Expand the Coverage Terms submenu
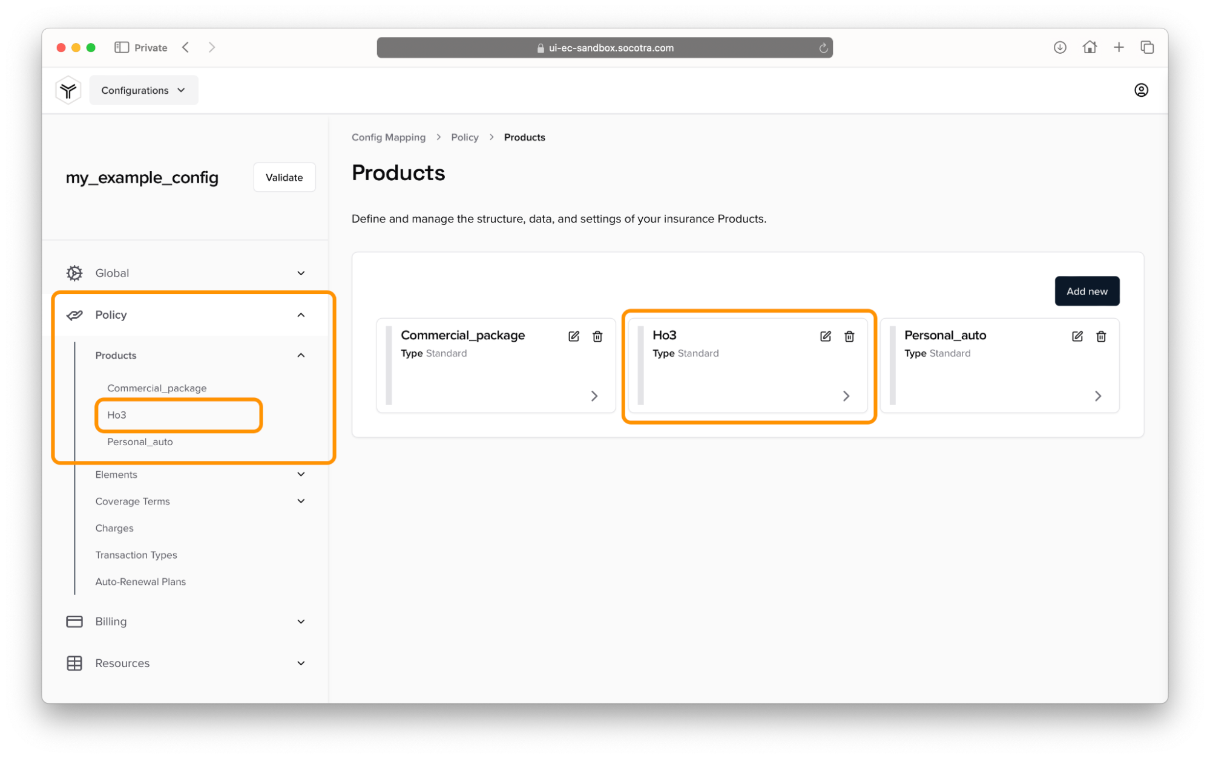This screenshot has width=1210, height=759. tap(301, 501)
